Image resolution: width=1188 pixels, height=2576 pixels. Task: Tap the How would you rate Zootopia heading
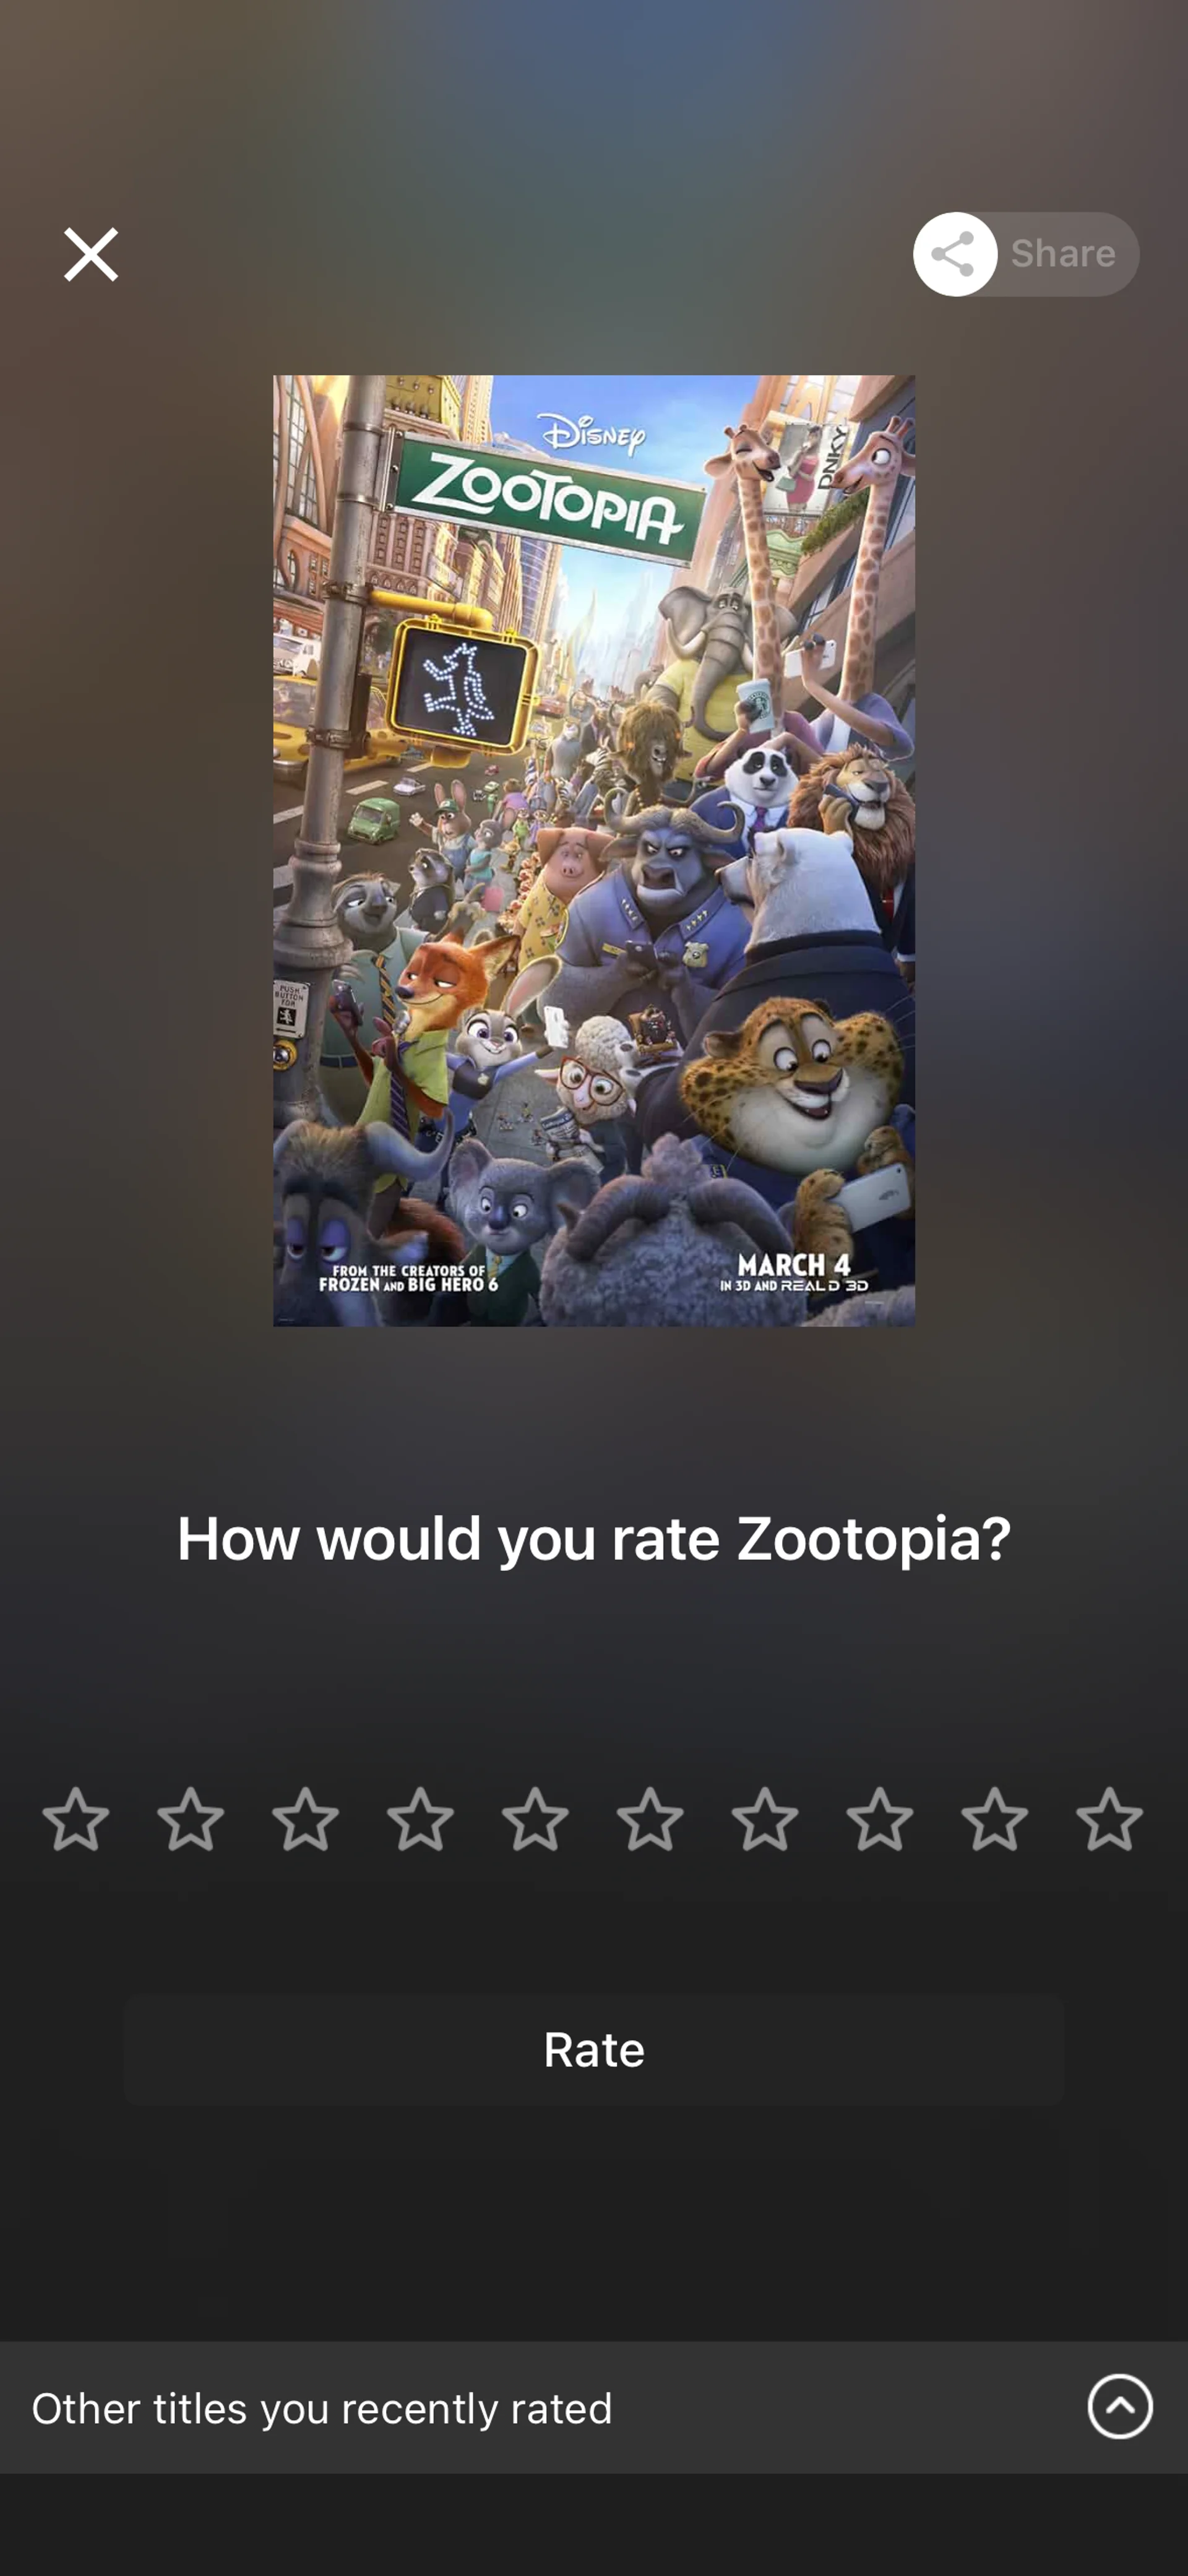pos(594,1537)
